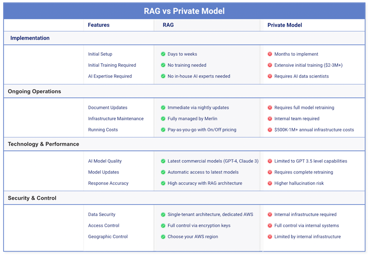
Task: Click the RAG vs Private Model title banner
Action: pyautogui.click(x=184, y=11)
